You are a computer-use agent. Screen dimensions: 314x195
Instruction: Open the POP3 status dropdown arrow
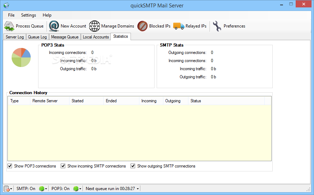point(80,189)
